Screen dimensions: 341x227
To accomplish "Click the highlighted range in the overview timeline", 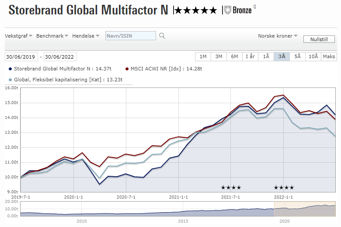I will point(305,209).
